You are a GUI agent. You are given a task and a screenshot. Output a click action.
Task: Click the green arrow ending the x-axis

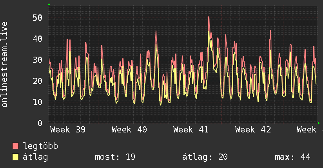[319, 123]
